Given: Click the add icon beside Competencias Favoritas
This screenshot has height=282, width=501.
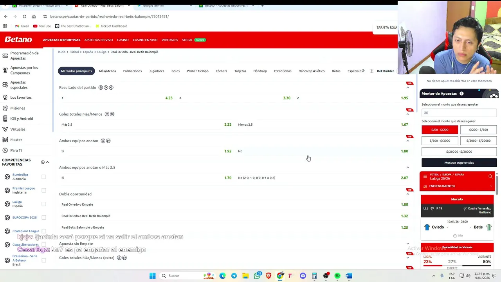Looking at the screenshot, I should 43,162.
